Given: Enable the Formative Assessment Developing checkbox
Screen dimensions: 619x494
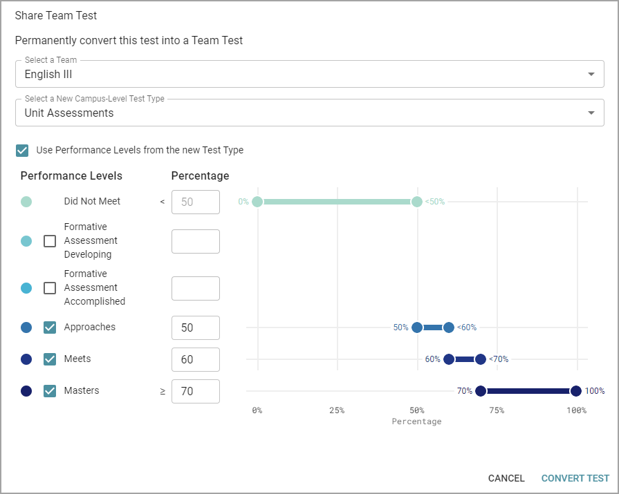Looking at the screenshot, I should 50,241.
